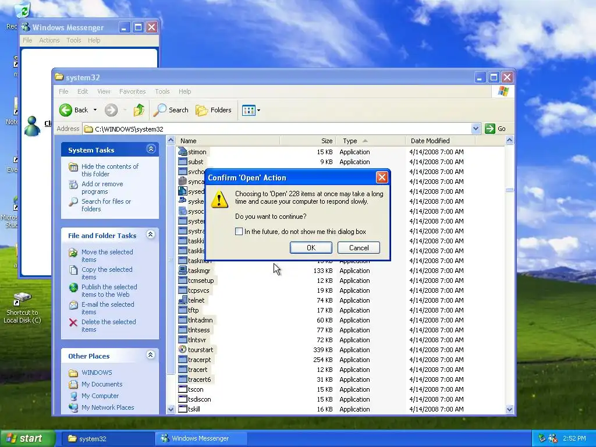
Task: Click Windows Messenger tray icon
Action: pyautogui.click(x=553, y=438)
